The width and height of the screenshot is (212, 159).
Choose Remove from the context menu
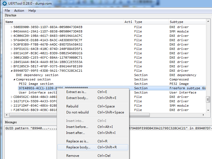(x=93, y=156)
